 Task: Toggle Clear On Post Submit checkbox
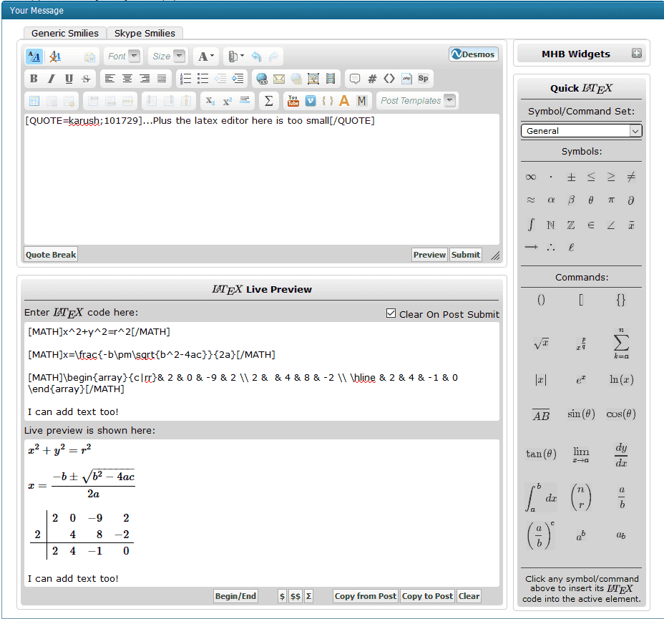[391, 313]
